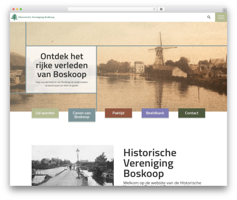Go to the Paktijd page

tap(118, 113)
